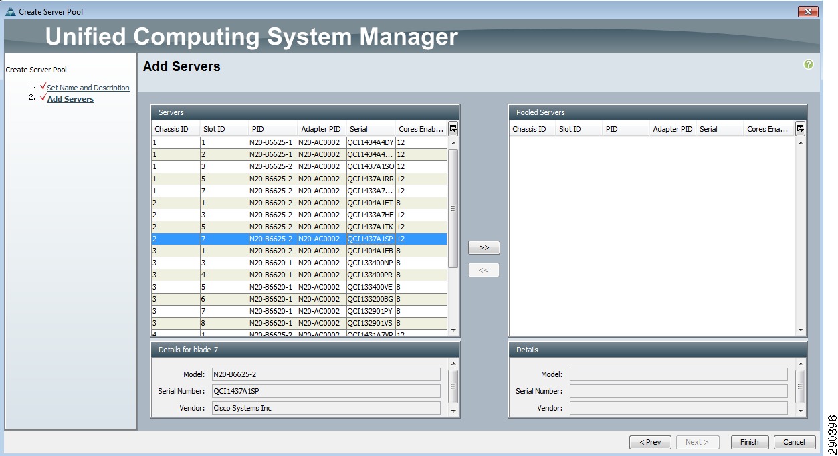The height and width of the screenshot is (456, 838).
Task: Click the Servers list vertical scrollbar thumb
Action: 453,209
